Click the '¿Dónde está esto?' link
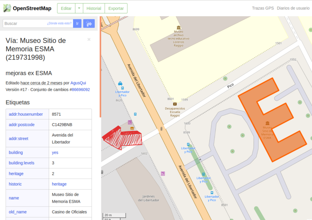Viewport: 312px width, 220px height. (x=59, y=23)
